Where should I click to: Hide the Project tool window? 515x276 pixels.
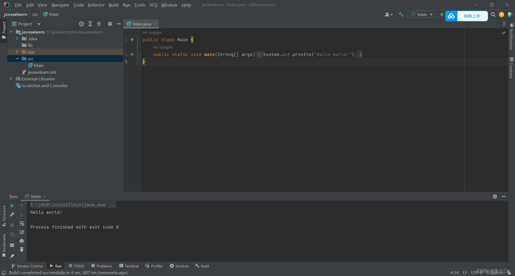[119, 24]
